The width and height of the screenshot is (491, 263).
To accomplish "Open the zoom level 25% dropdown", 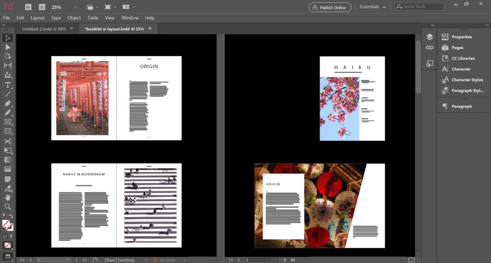I will [x=75, y=7].
